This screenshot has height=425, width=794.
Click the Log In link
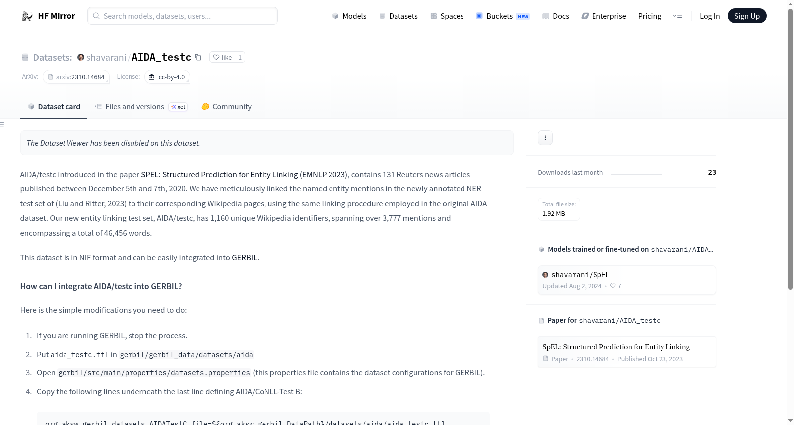point(710,16)
